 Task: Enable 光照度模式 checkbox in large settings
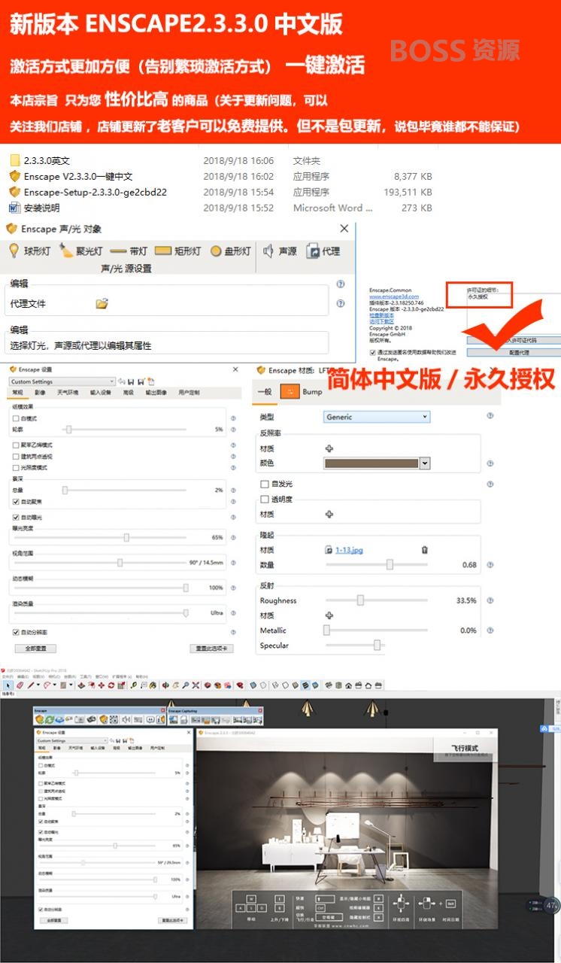tap(16, 467)
